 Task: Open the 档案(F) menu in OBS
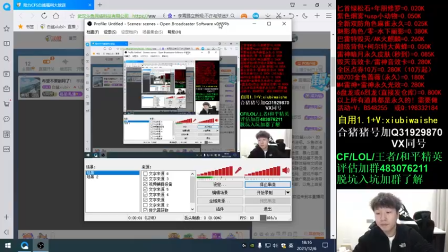click(x=93, y=32)
